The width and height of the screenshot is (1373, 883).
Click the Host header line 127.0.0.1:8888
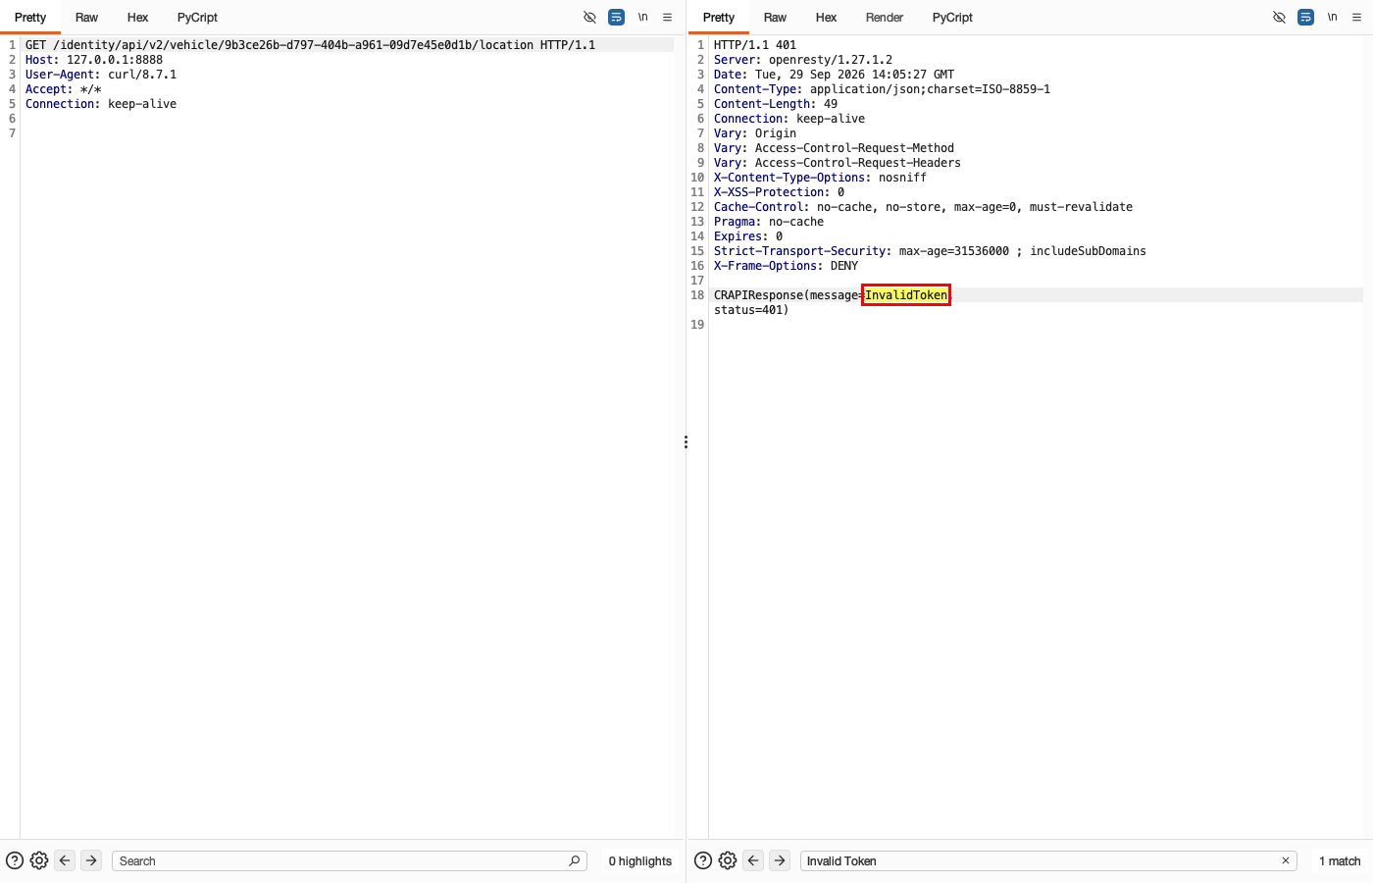point(94,60)
